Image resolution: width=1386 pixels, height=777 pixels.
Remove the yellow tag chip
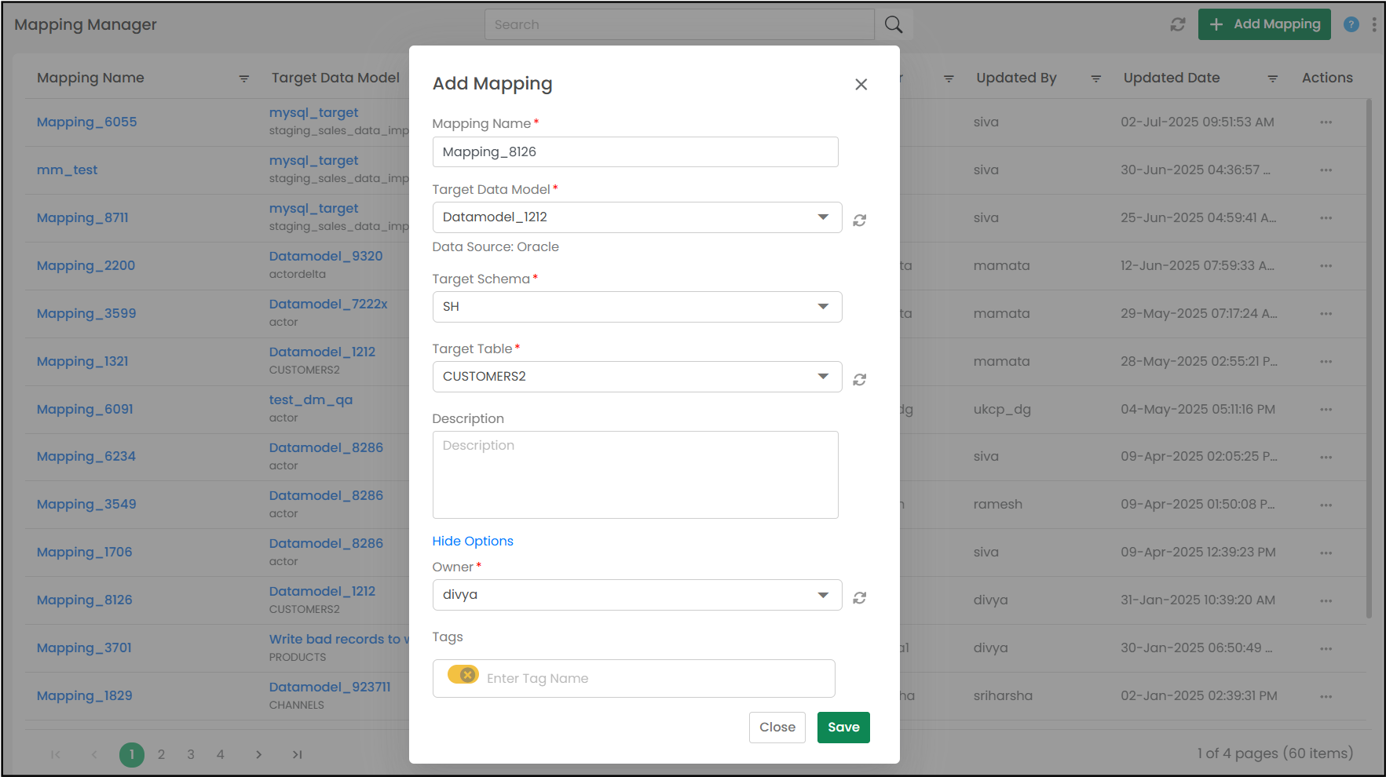pos(467,675)
